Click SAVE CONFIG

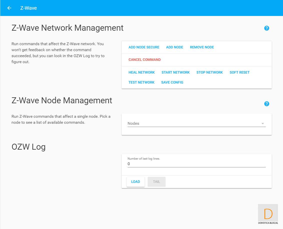[x=172, y=82]
